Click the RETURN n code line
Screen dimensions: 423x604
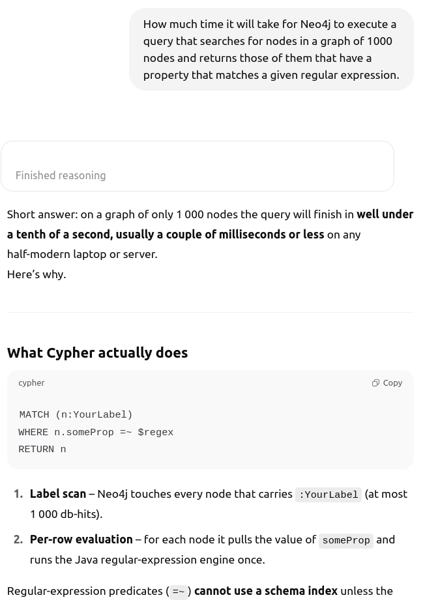pyautogui.click(x=42, y=449)
